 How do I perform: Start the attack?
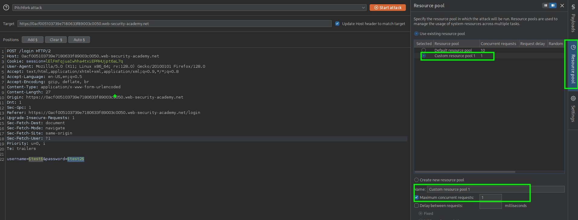pos(388,8)
